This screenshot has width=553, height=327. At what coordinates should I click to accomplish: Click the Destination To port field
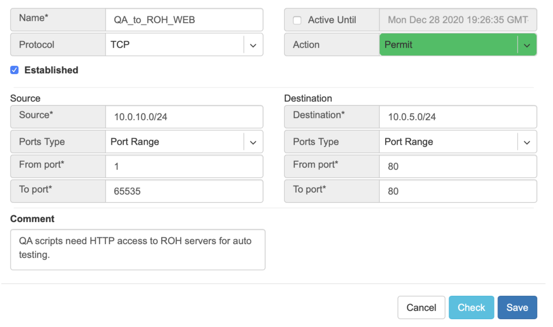click(x=458, y=191)
